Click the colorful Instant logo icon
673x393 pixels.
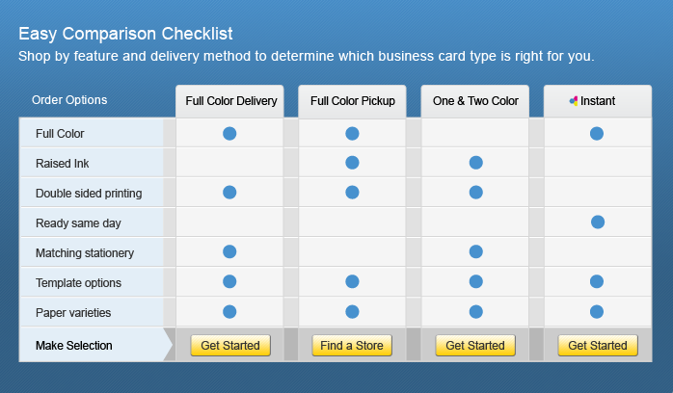click(574, 101)
